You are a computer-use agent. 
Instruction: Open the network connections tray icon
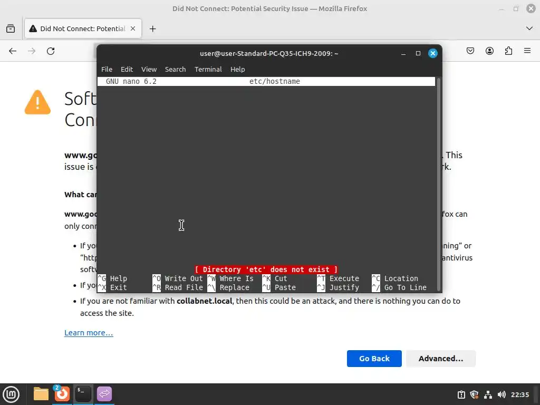point(488,394)
